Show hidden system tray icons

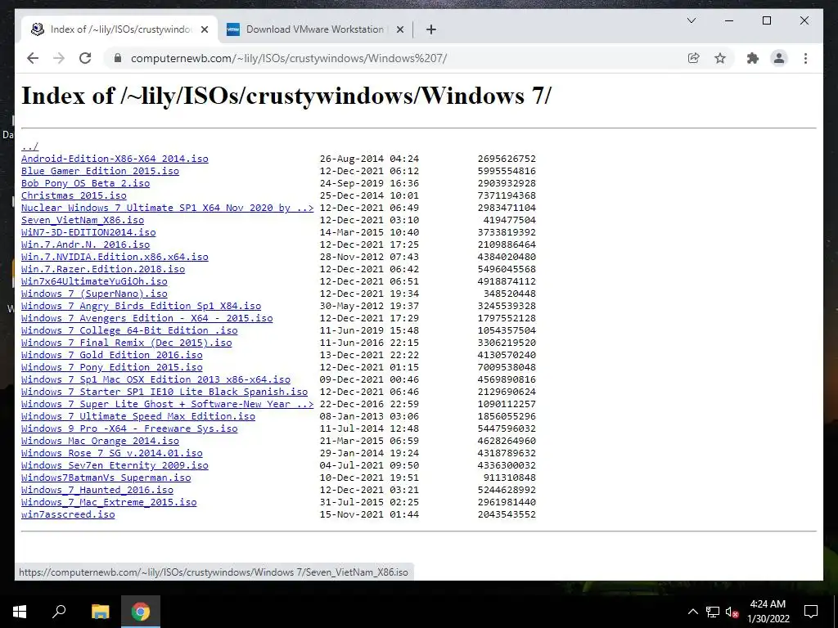coord(692,612)
